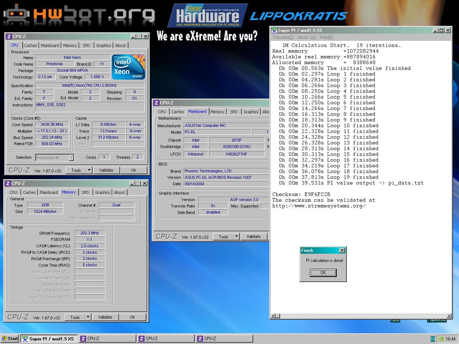Image resolution: width=459 pixels, height=344 pixels.
Task: Click the CPU-Z icon in Memory window title bar
Action: (x=8, y=183)
